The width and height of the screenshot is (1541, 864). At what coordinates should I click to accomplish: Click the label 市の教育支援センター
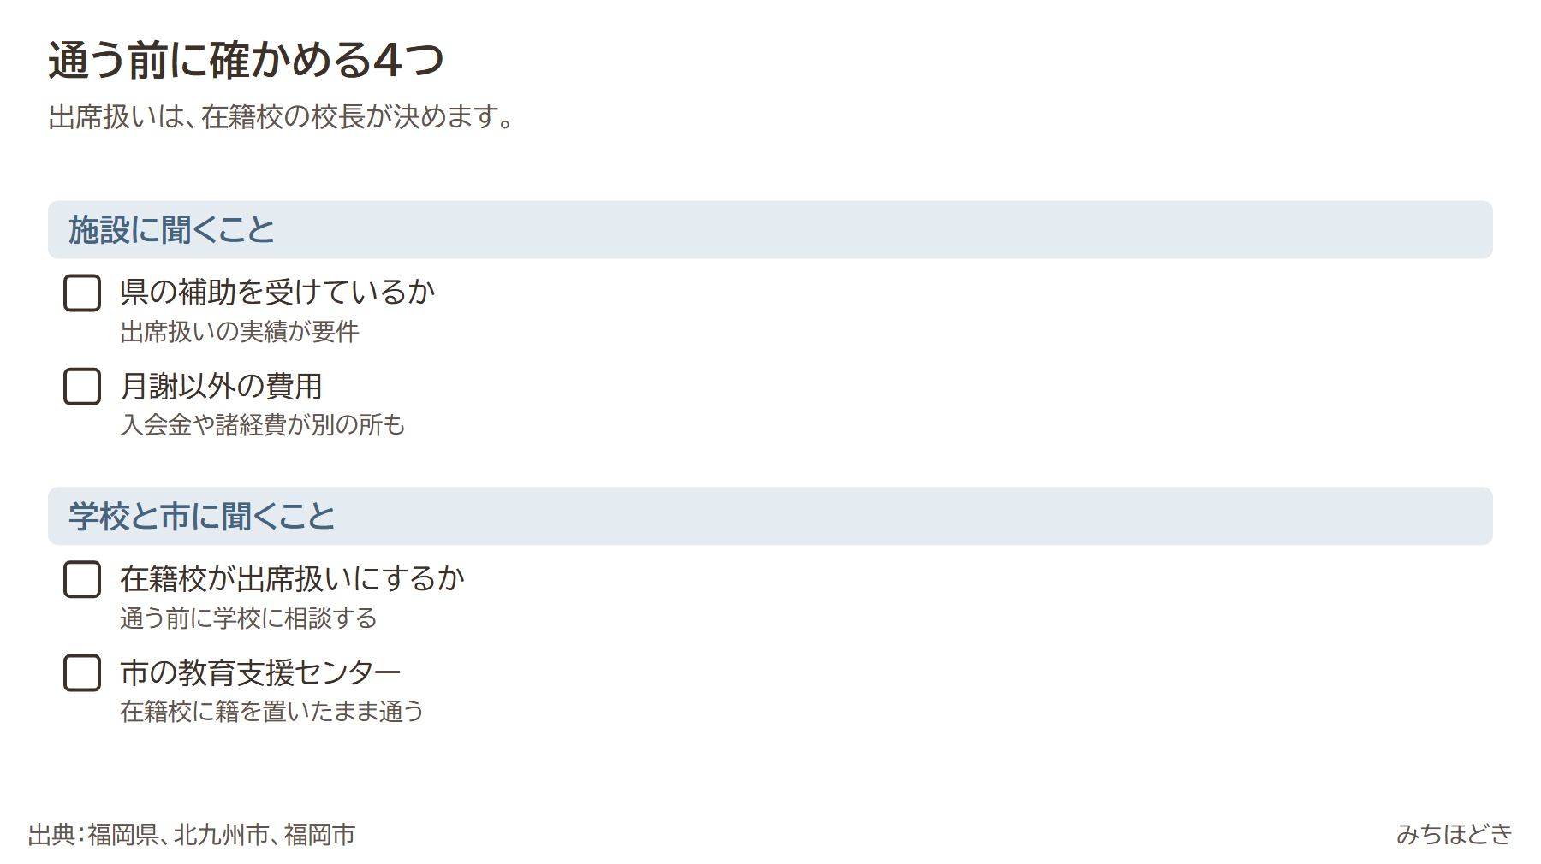tap(260, 672)
